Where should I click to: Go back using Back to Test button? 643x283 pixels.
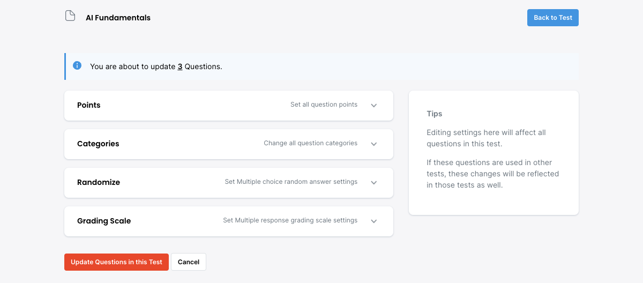553,18
